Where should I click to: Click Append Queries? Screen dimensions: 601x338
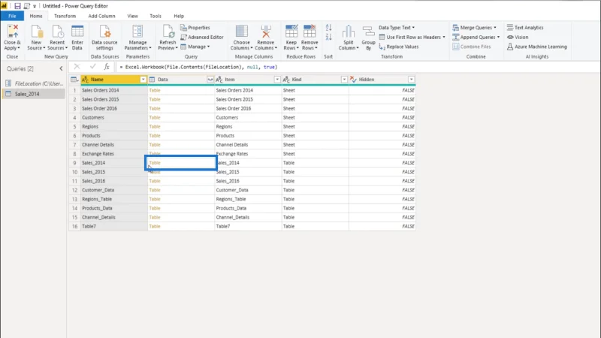476,37
